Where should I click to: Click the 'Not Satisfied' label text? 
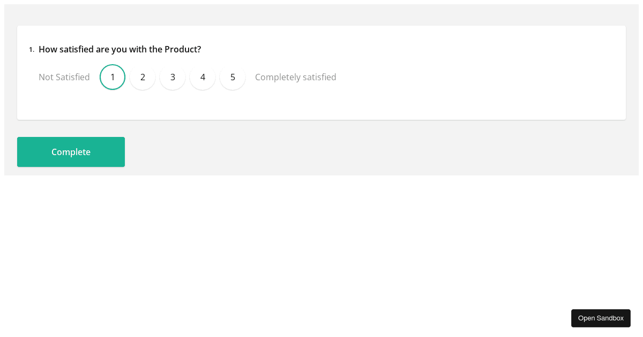[x=64, y=77]
